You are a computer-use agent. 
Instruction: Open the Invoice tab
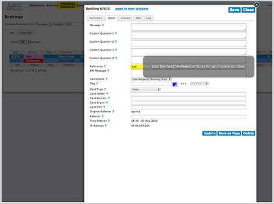[x=125, y=18]
